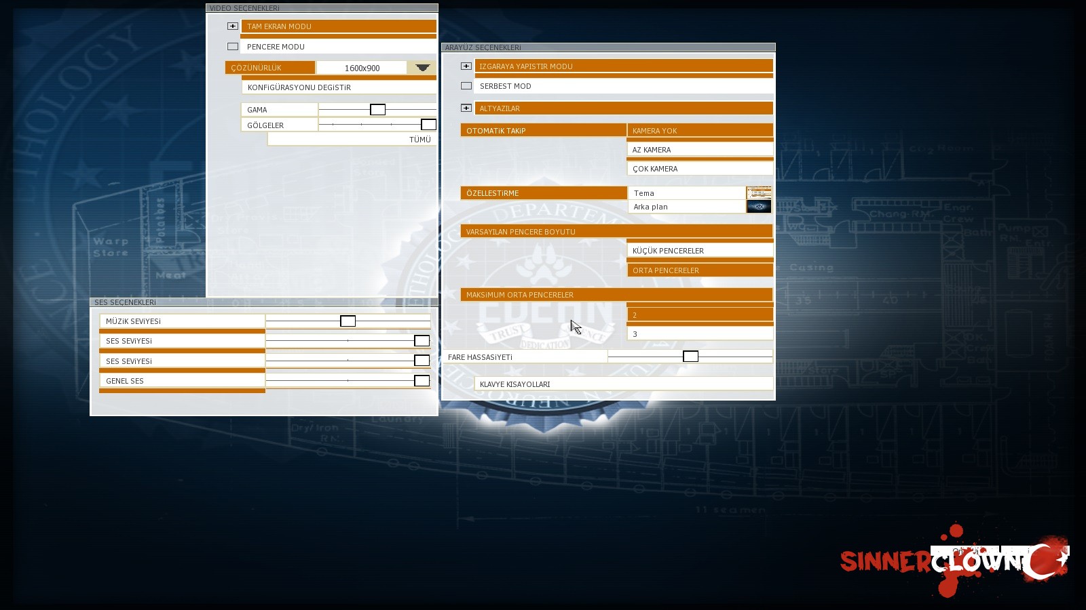
Task: Click Konfigürasyonu Değiştir button
Action: (x=339, y=87)
